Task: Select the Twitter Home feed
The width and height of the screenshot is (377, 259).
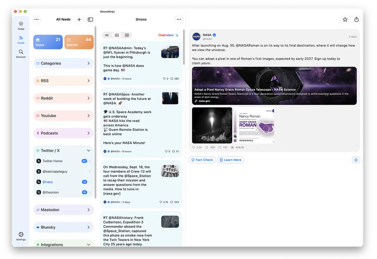Action: tap(63, 161)
